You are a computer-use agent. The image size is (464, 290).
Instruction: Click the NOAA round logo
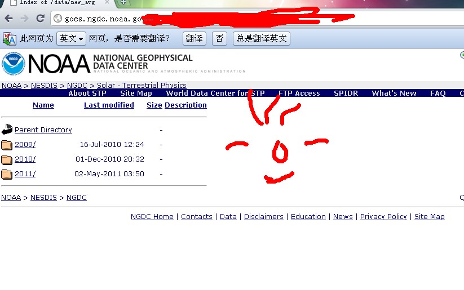pos(14,63)
